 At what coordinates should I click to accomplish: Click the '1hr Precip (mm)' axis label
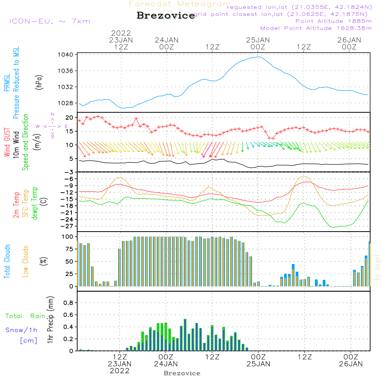pyautogui.click(x=50, y=320)
